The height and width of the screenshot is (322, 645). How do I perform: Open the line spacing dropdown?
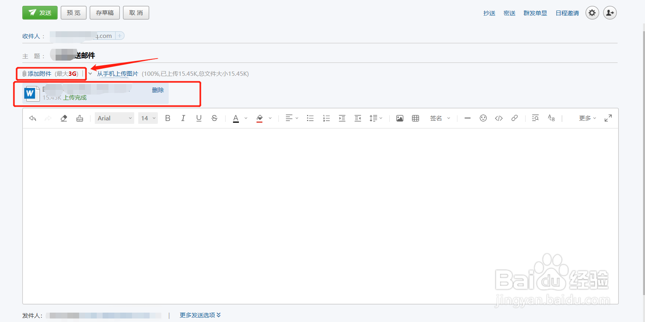pos(376,118)
